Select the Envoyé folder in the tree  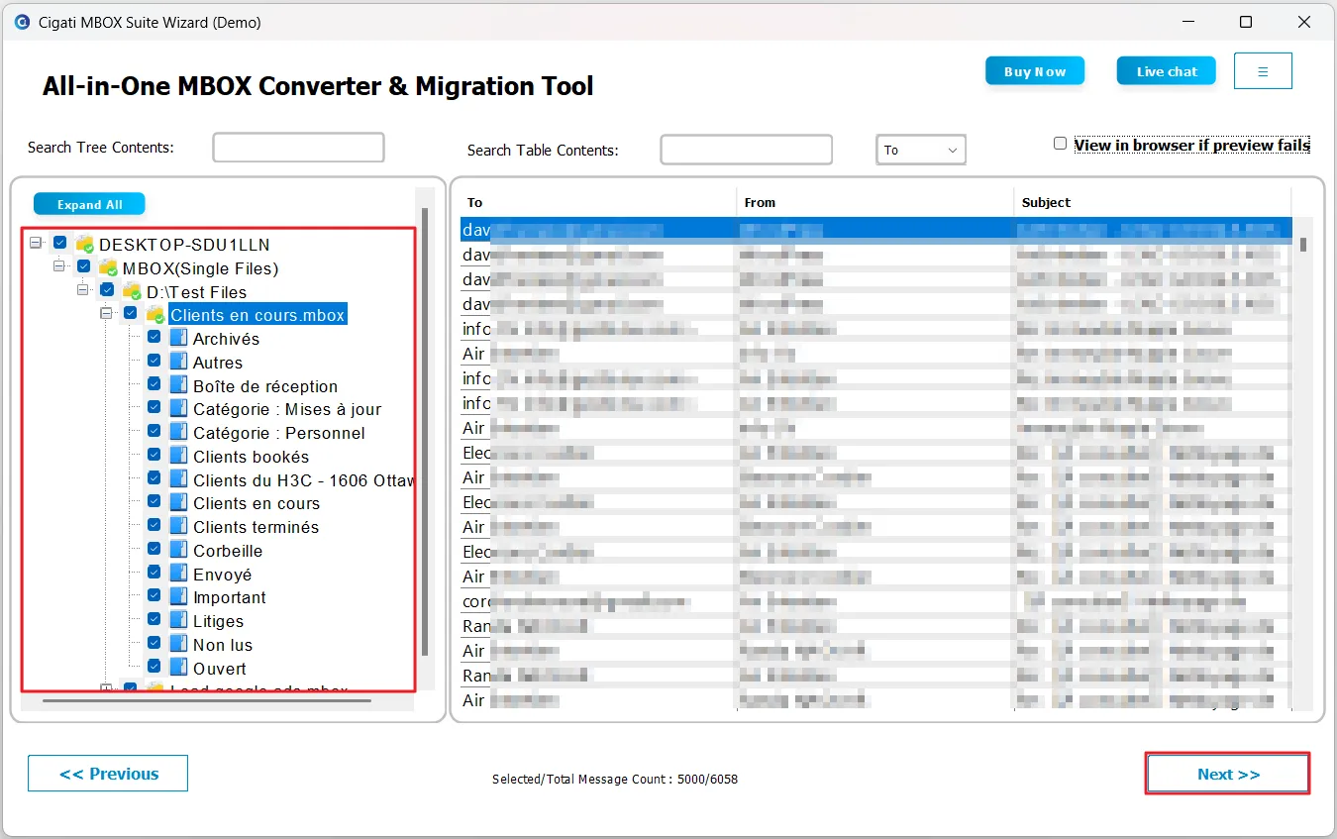click(223, 575)
